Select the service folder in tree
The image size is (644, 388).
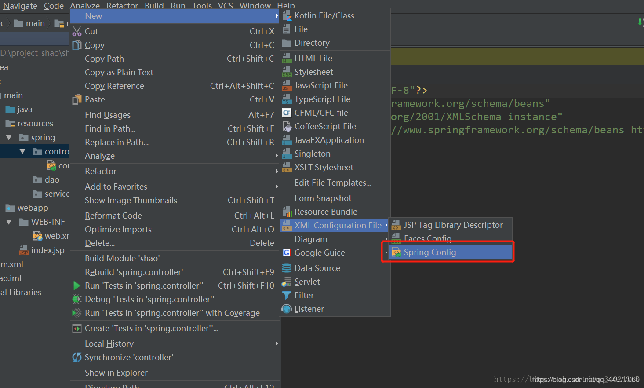[x=51, y=194]
